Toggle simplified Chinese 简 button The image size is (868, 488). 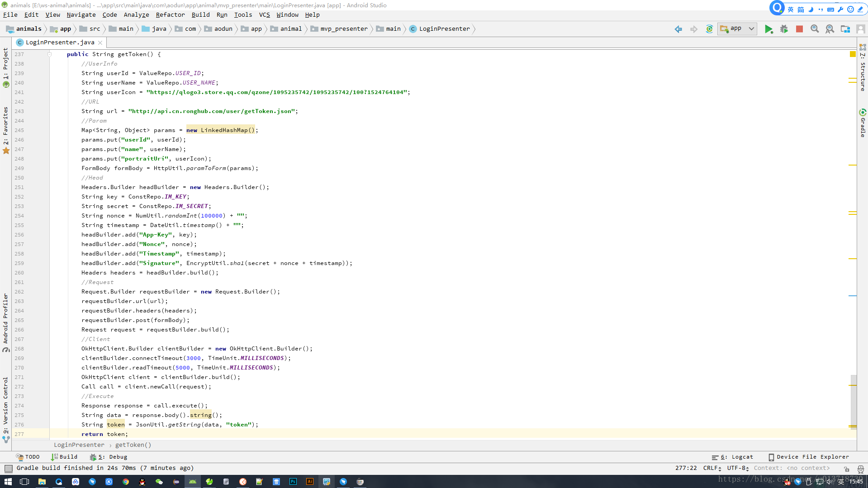[801, 9]
